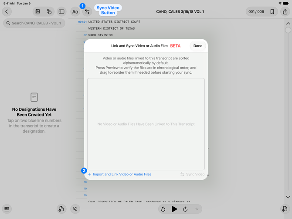Change the 1x playback speed
The image size is (292, 219).
(x=197, y=209)
